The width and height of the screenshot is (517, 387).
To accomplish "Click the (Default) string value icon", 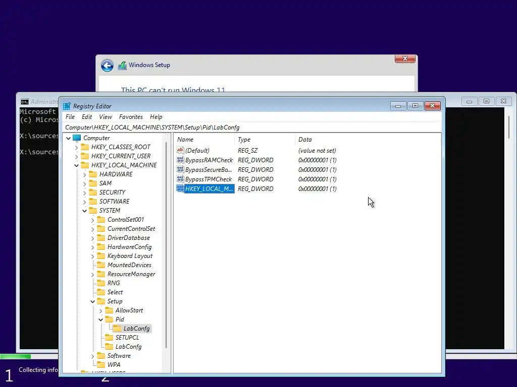I will [180, 150].
